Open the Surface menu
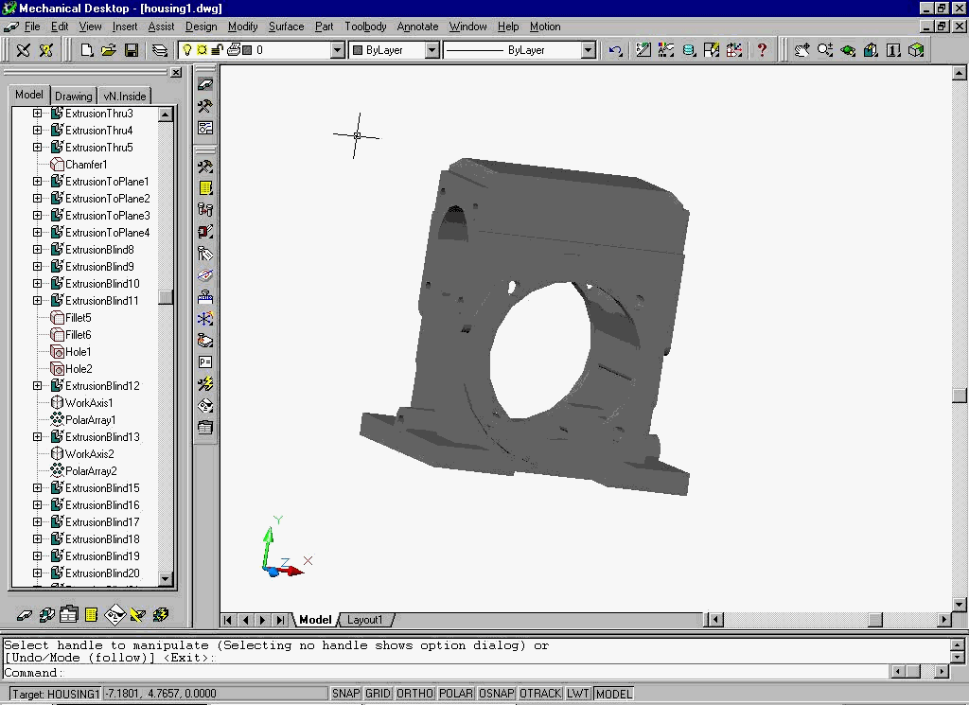The image size is (969, 705). [x=286, y=26]
